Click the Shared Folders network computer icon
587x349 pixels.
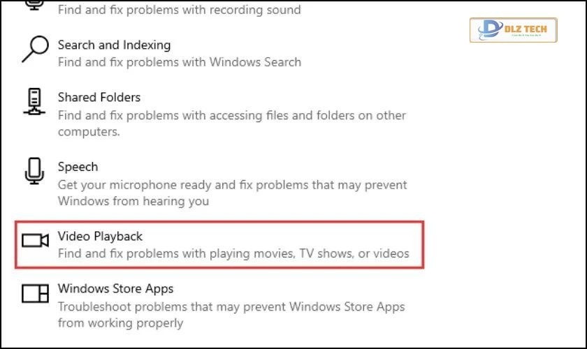tap(34, 102)
